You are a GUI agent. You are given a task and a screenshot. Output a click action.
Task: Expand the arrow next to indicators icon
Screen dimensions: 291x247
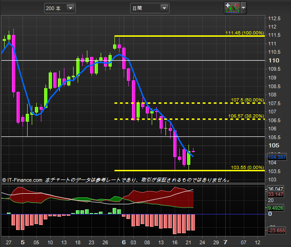tap(243, 8)
